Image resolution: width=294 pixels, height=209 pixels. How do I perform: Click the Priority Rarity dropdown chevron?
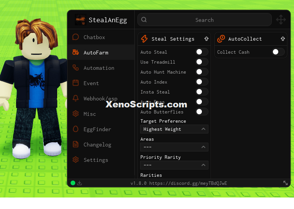coord(203,165)
